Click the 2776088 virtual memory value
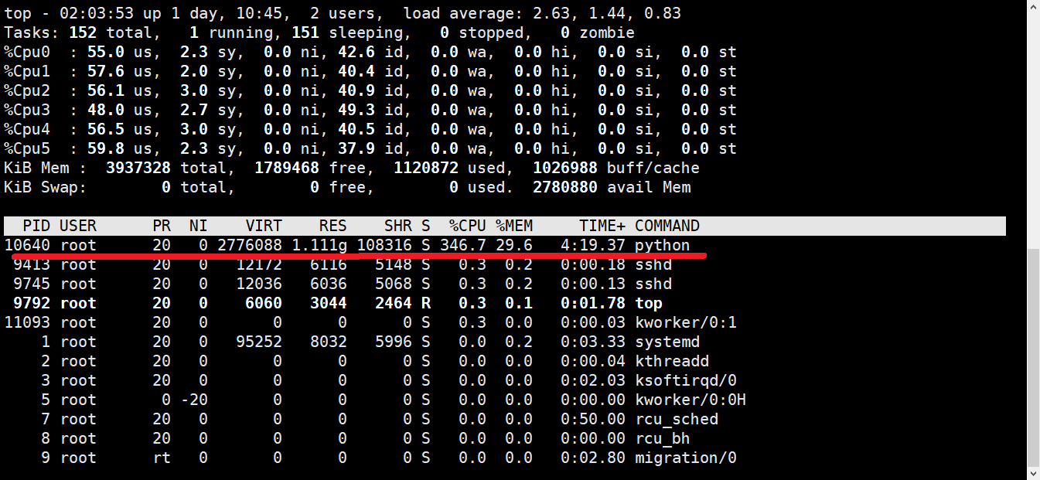Viewport: 1040px width, 480px height. [250, 245]
